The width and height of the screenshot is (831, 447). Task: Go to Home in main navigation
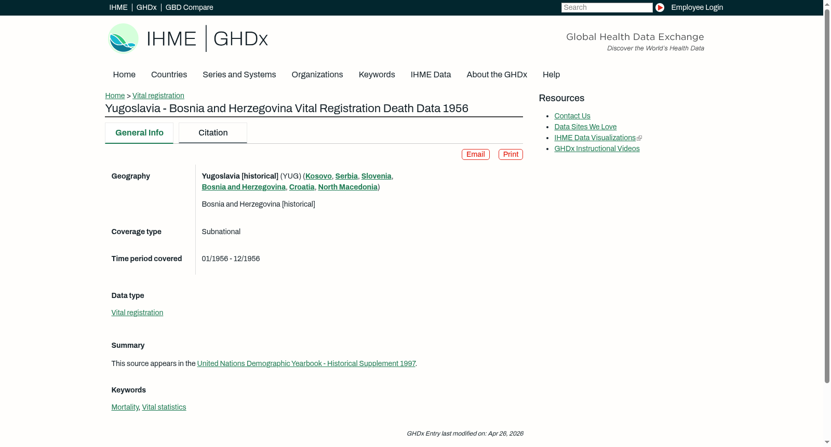[124, 75]
